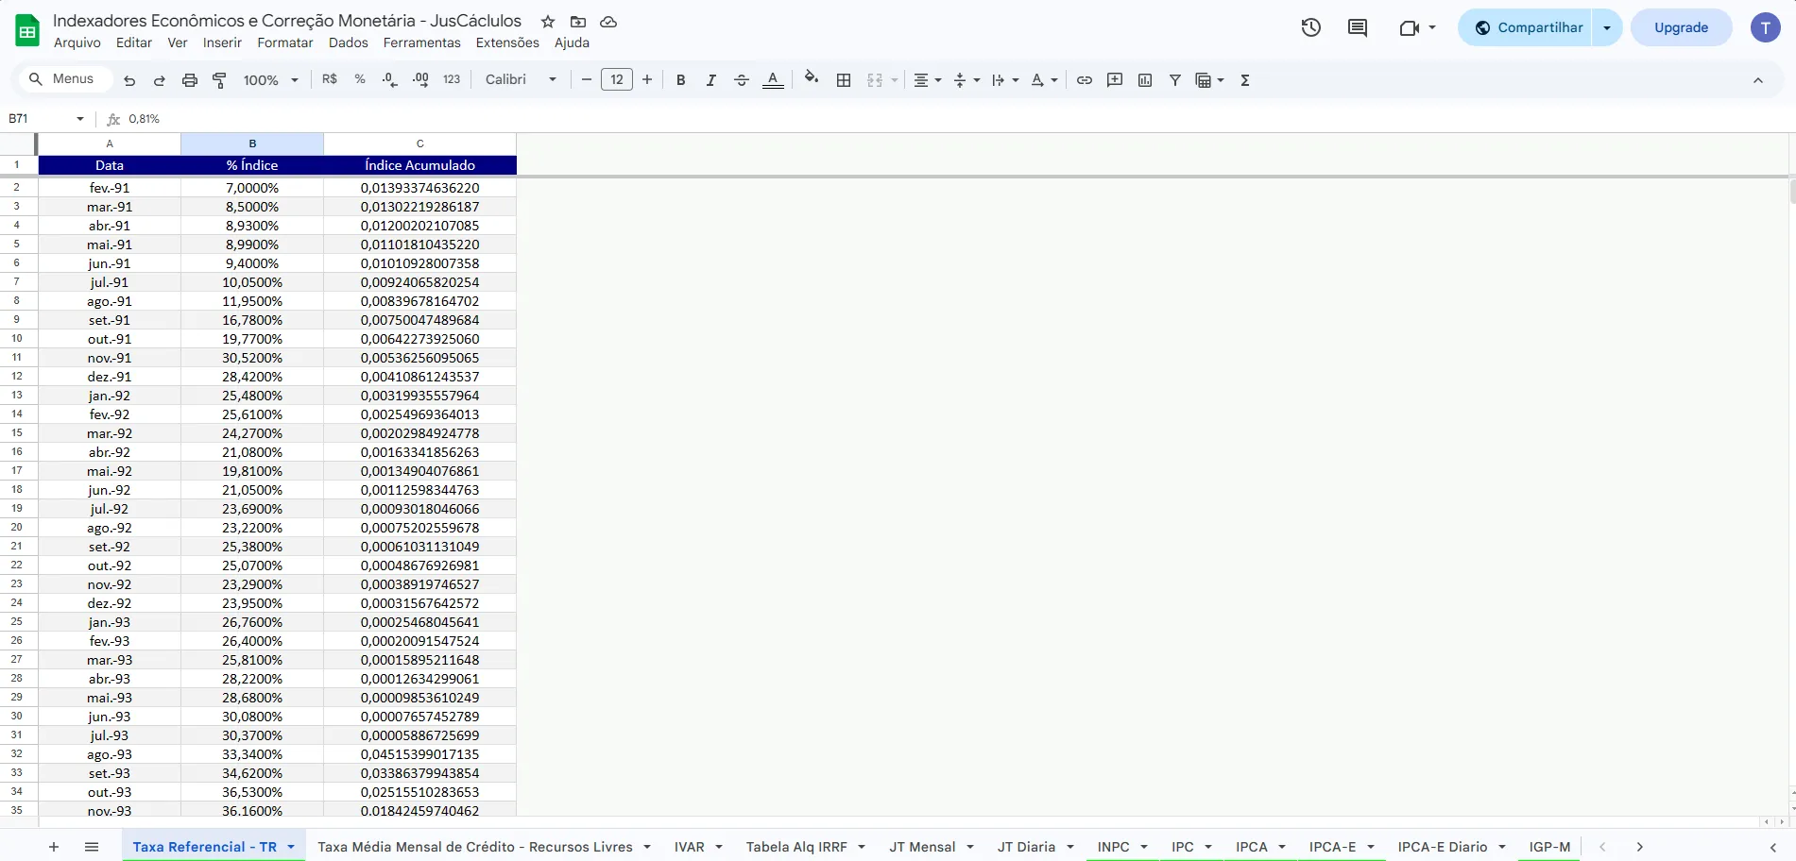The image size is (1796, 861).
Task: Open the functions sigma menu
Action: [x=1245, y=80]
